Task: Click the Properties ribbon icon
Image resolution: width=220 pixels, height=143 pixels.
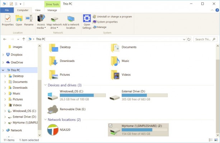Action: (8, 19)
